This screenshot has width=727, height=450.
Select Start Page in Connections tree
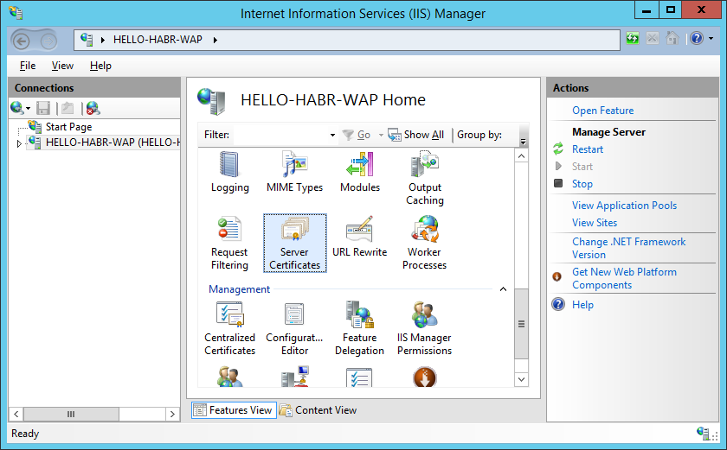coord(68,127)
